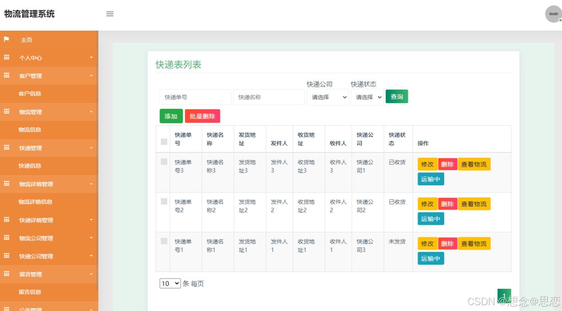The height and width of the screenshot is (311, 562).
Task: Click the 快递状态 column header
Action: 397,139
